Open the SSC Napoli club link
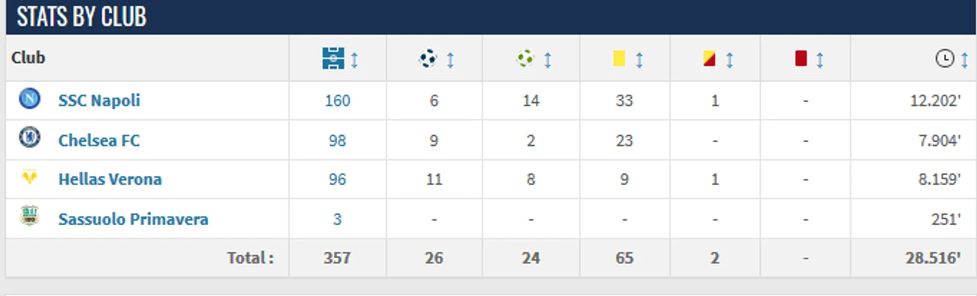This screenshot has height=296, width=977. [x=99, y=100]
